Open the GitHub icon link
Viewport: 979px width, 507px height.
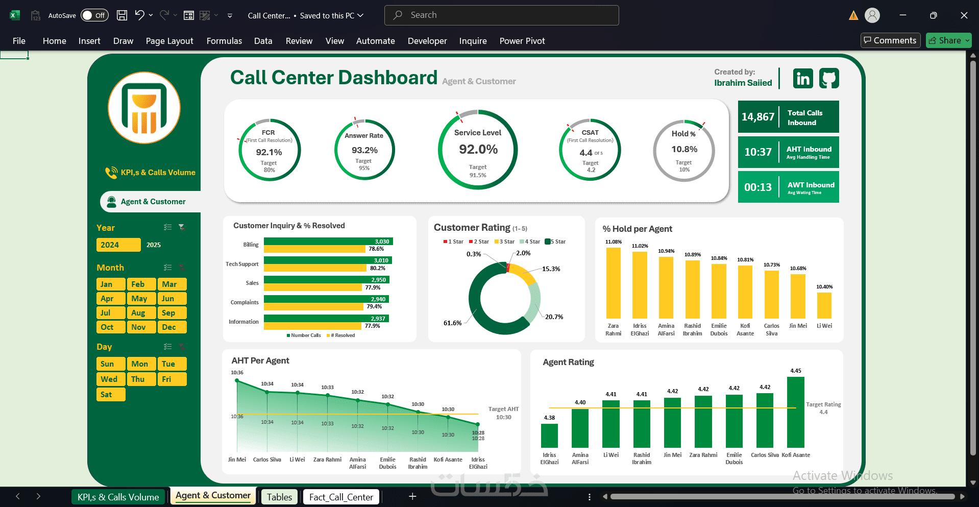click(829, 78)
